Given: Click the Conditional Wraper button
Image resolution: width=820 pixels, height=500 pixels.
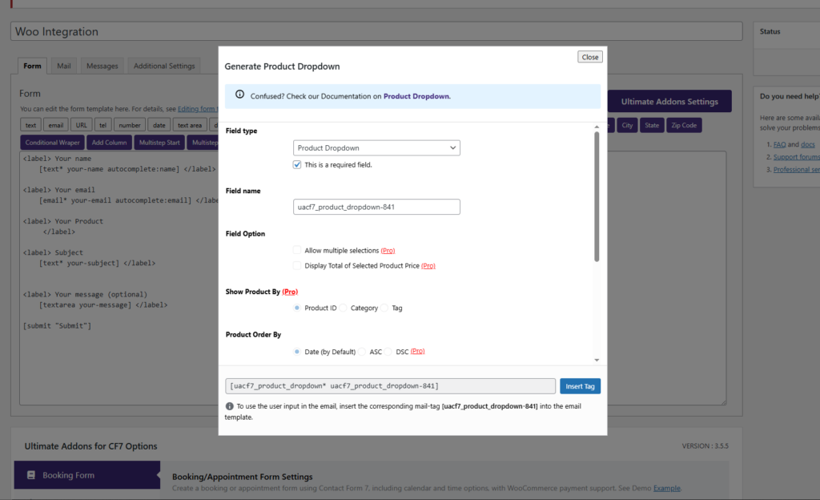Looking at the screenshot, I should [x=52, y=143].
